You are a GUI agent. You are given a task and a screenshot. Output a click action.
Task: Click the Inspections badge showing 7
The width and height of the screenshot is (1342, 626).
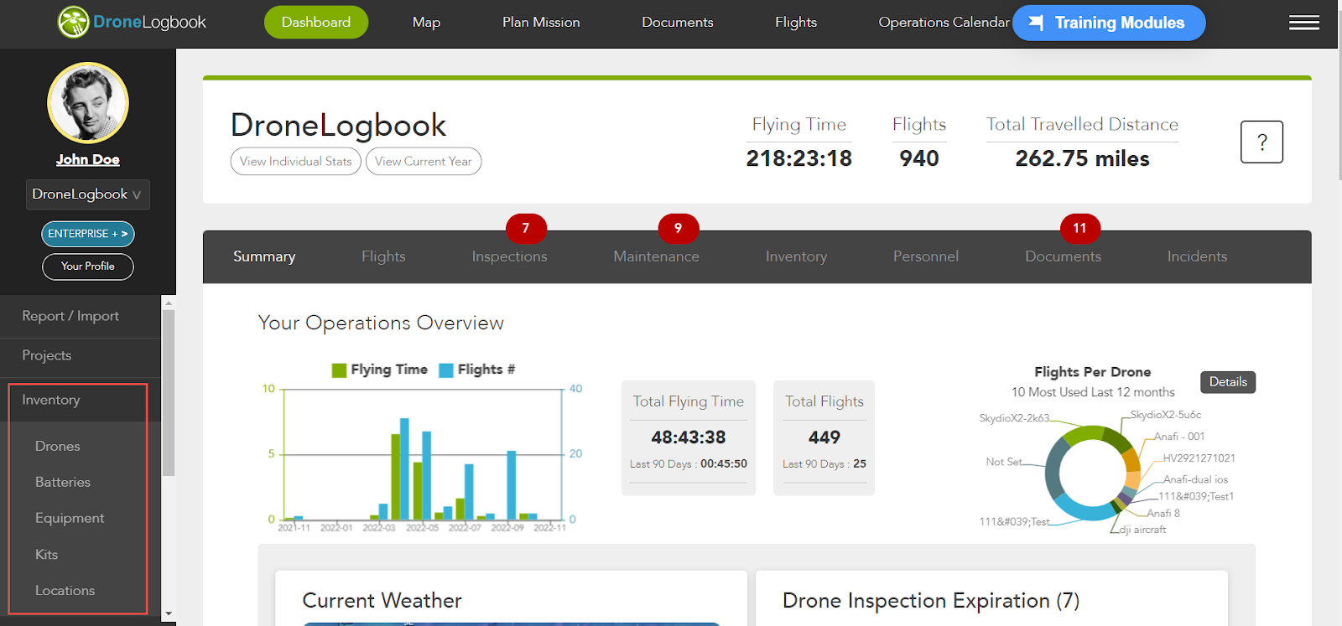[x=526, y=228]
